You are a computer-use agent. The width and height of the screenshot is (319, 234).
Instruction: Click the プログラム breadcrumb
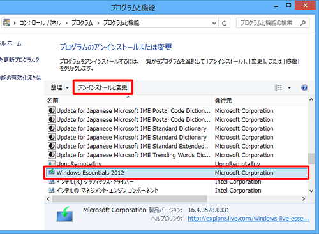pos(82,23)
